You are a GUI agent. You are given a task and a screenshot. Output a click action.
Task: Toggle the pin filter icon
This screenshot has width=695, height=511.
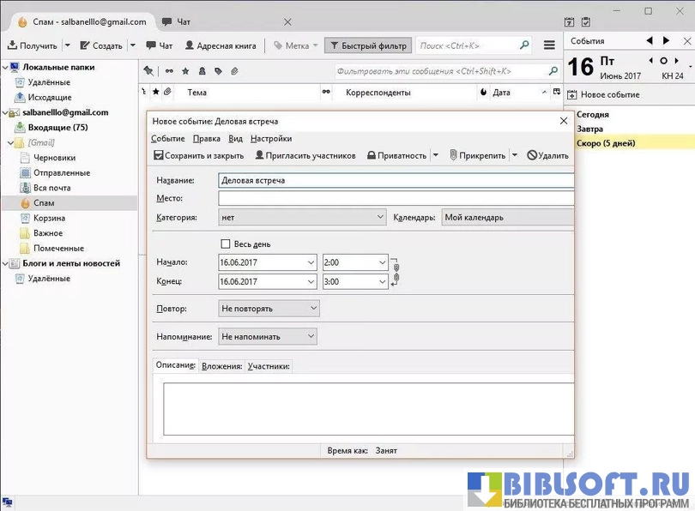tap(149, 71)
